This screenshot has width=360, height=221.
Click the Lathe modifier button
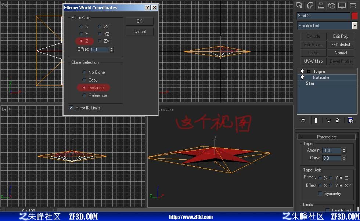[x=313, y=53]
